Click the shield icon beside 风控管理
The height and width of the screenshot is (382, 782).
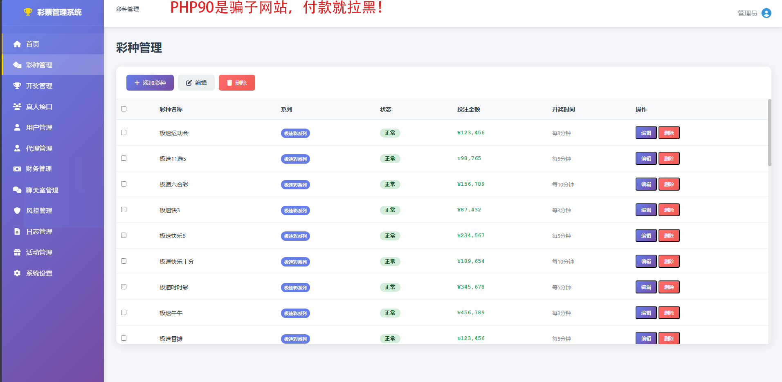[x=17, y=211]
